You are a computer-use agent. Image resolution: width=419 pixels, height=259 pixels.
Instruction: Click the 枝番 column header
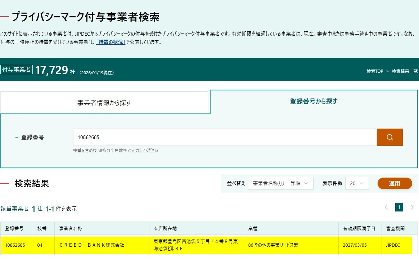pyautogui.click(x=44, y=228)
